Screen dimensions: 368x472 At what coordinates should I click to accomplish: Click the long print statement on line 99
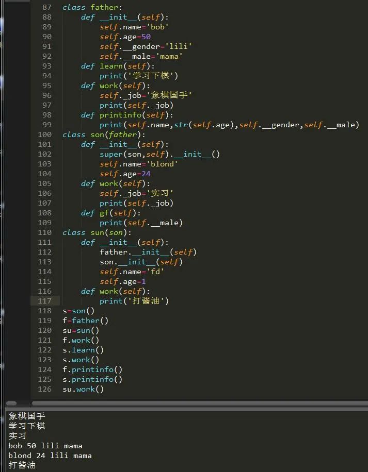click(x=229, y=125)
